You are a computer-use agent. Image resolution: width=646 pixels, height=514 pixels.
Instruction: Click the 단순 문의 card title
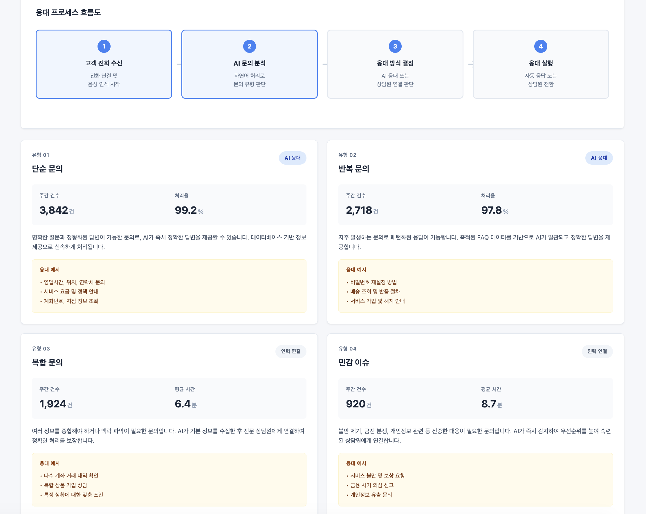point(47,169)
